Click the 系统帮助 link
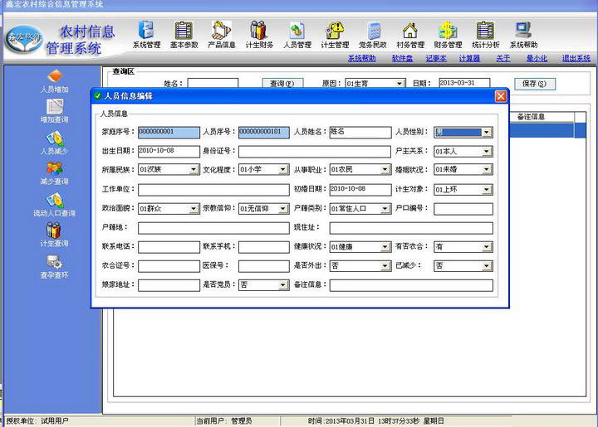 [361, 58]
